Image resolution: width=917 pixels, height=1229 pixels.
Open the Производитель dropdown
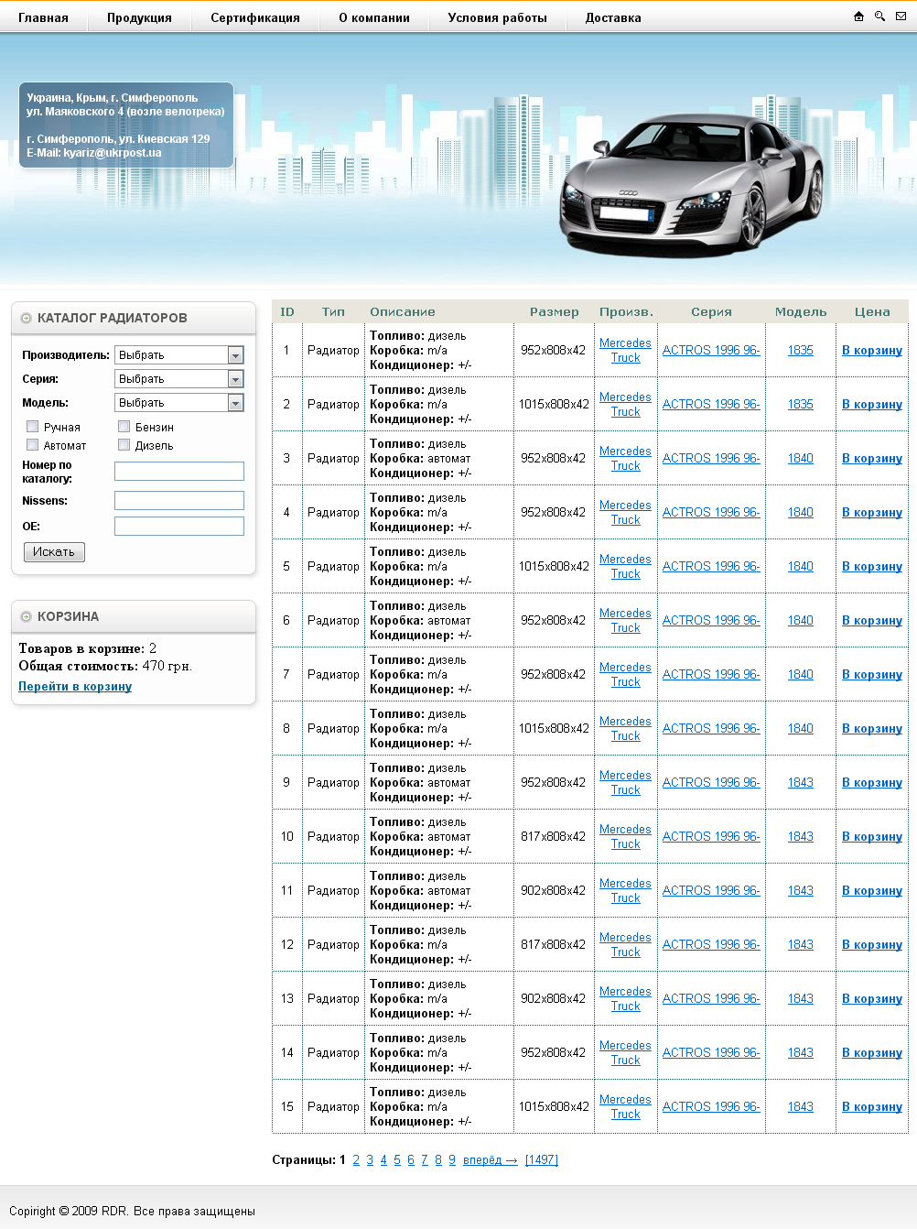[x=179, y=355]
